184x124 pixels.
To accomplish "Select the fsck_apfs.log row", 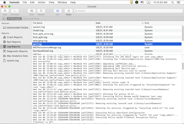I will click(107, 37).
